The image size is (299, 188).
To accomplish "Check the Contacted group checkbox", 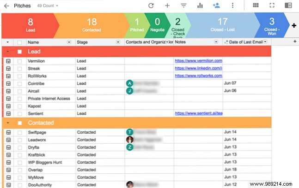I will 20,123.
